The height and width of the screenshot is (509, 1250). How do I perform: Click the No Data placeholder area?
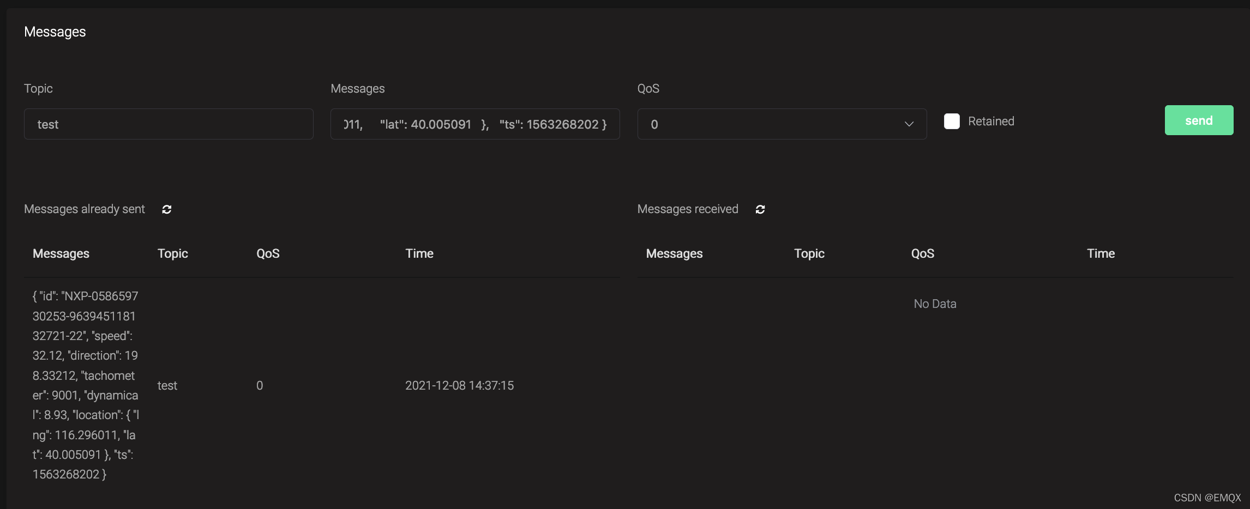[934, 304]
